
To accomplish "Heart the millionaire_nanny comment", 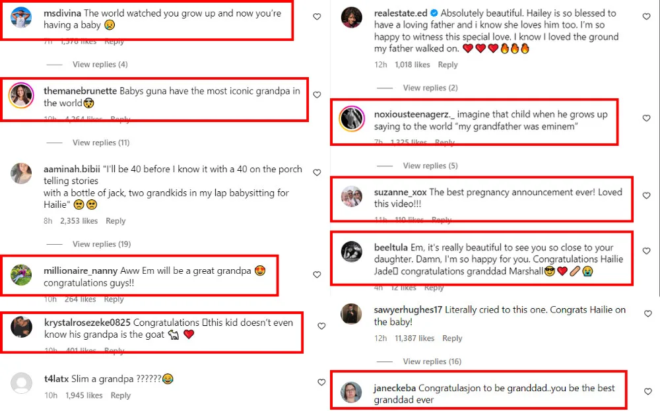I will 317,274.
